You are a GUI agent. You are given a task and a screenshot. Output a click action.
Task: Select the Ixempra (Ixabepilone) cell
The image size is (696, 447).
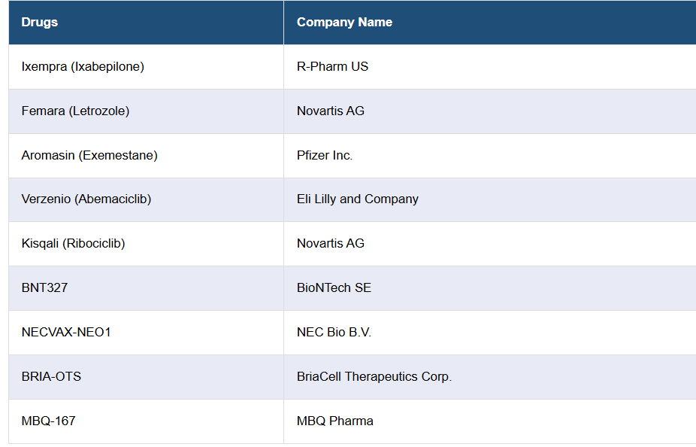[83, 66]
